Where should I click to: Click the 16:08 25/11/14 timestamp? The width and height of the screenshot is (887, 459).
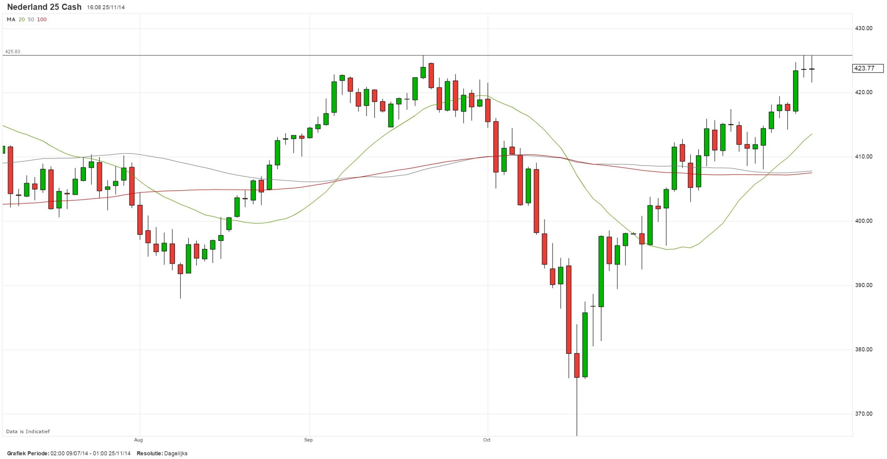(106, 7)
